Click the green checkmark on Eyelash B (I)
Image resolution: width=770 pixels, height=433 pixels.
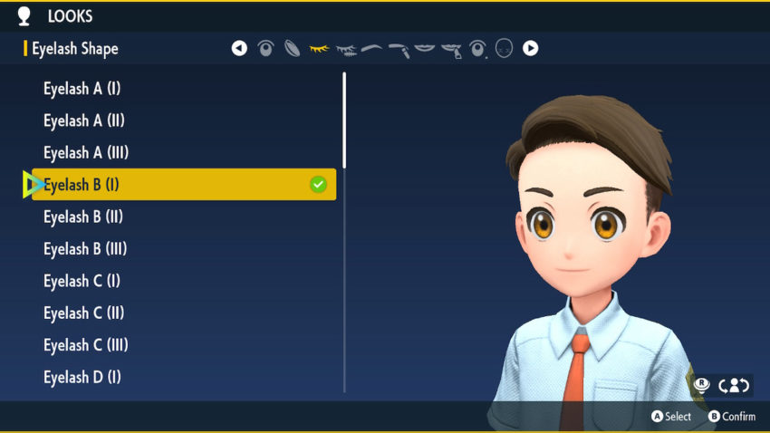coord(318,185)
